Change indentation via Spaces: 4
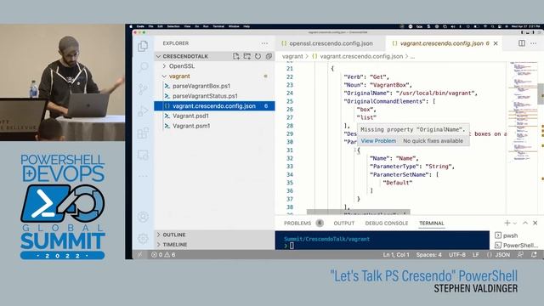544x306 pixels. tap(428, 255)
